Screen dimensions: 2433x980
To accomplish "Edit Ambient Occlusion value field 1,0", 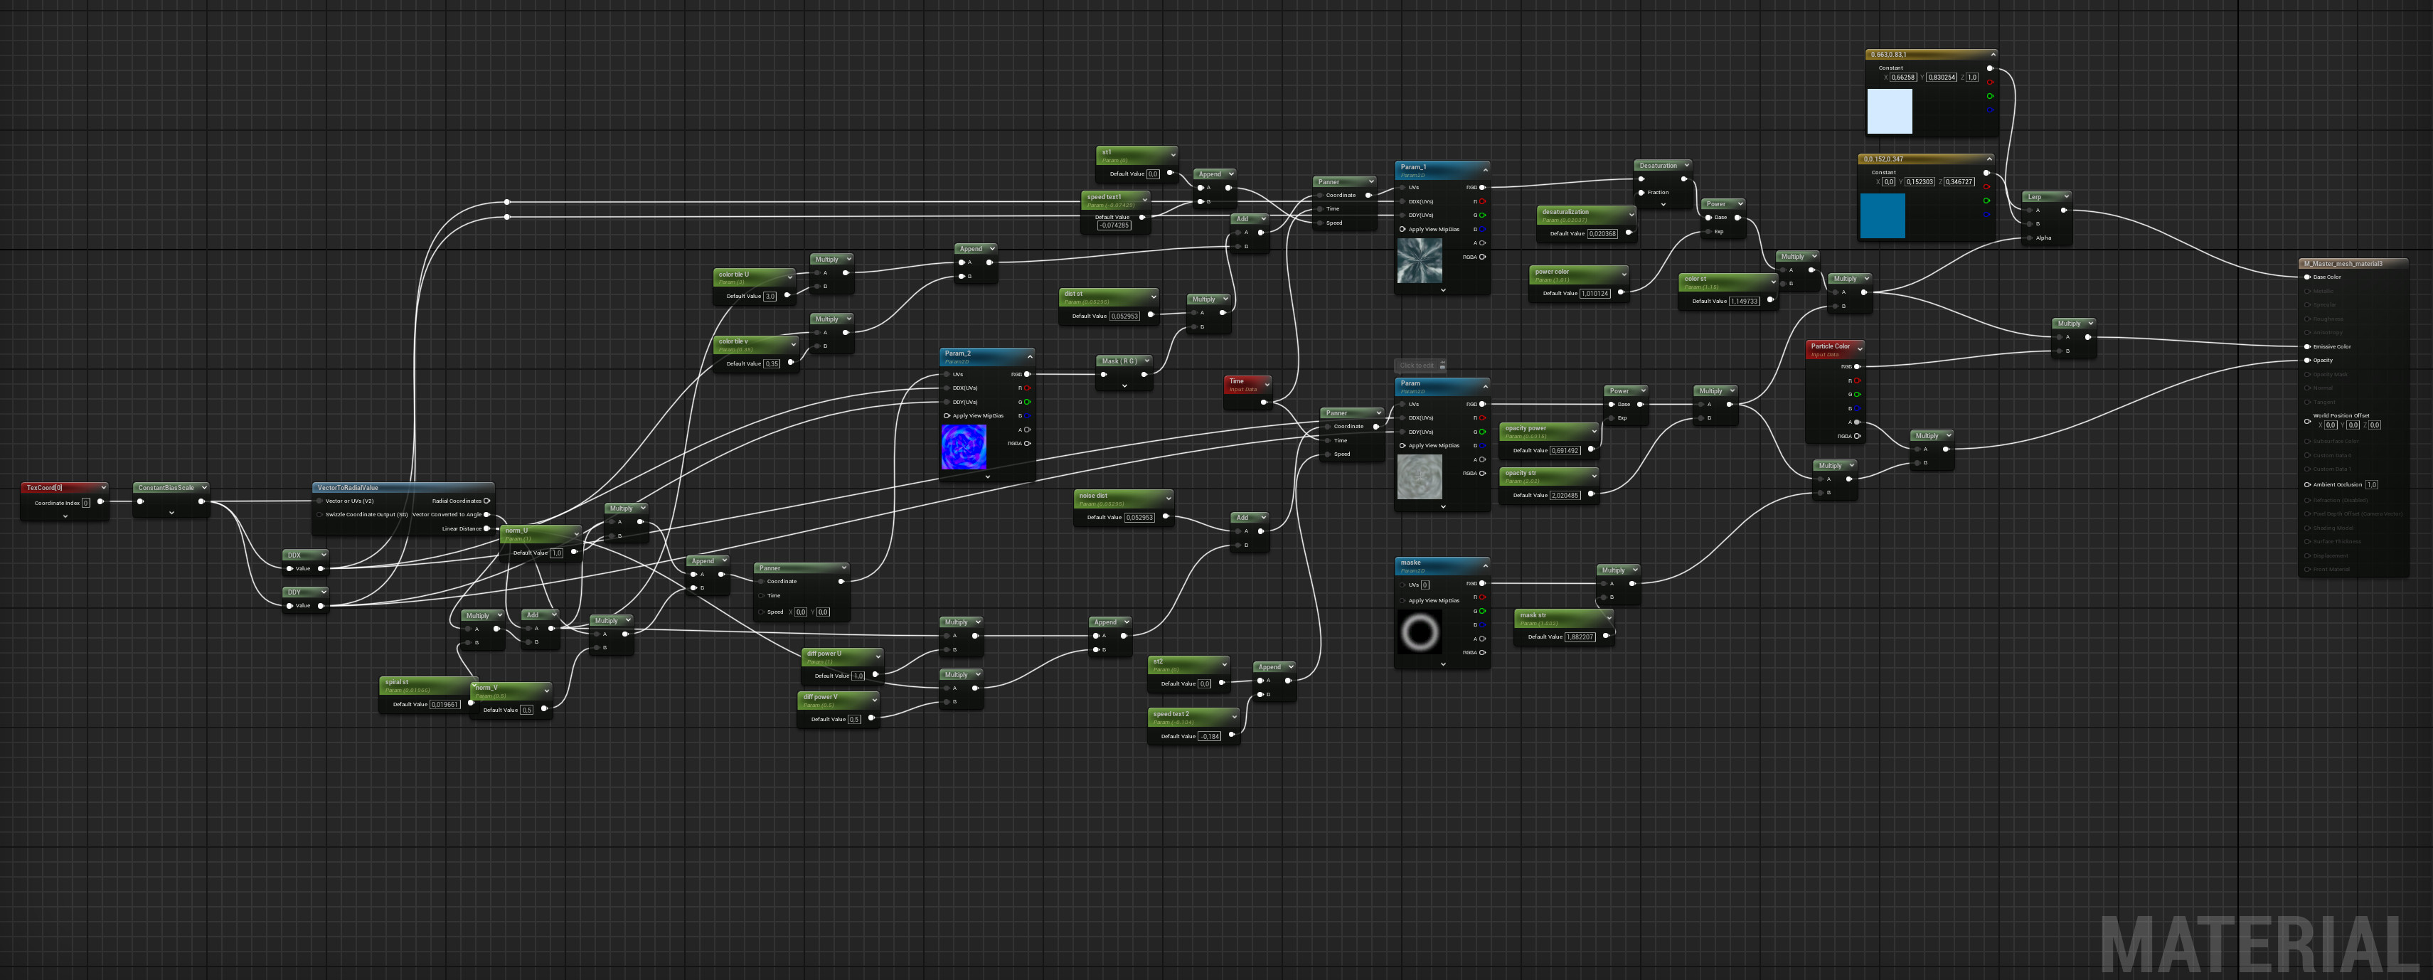I will pyautogui.click(x=2372, y=484).
